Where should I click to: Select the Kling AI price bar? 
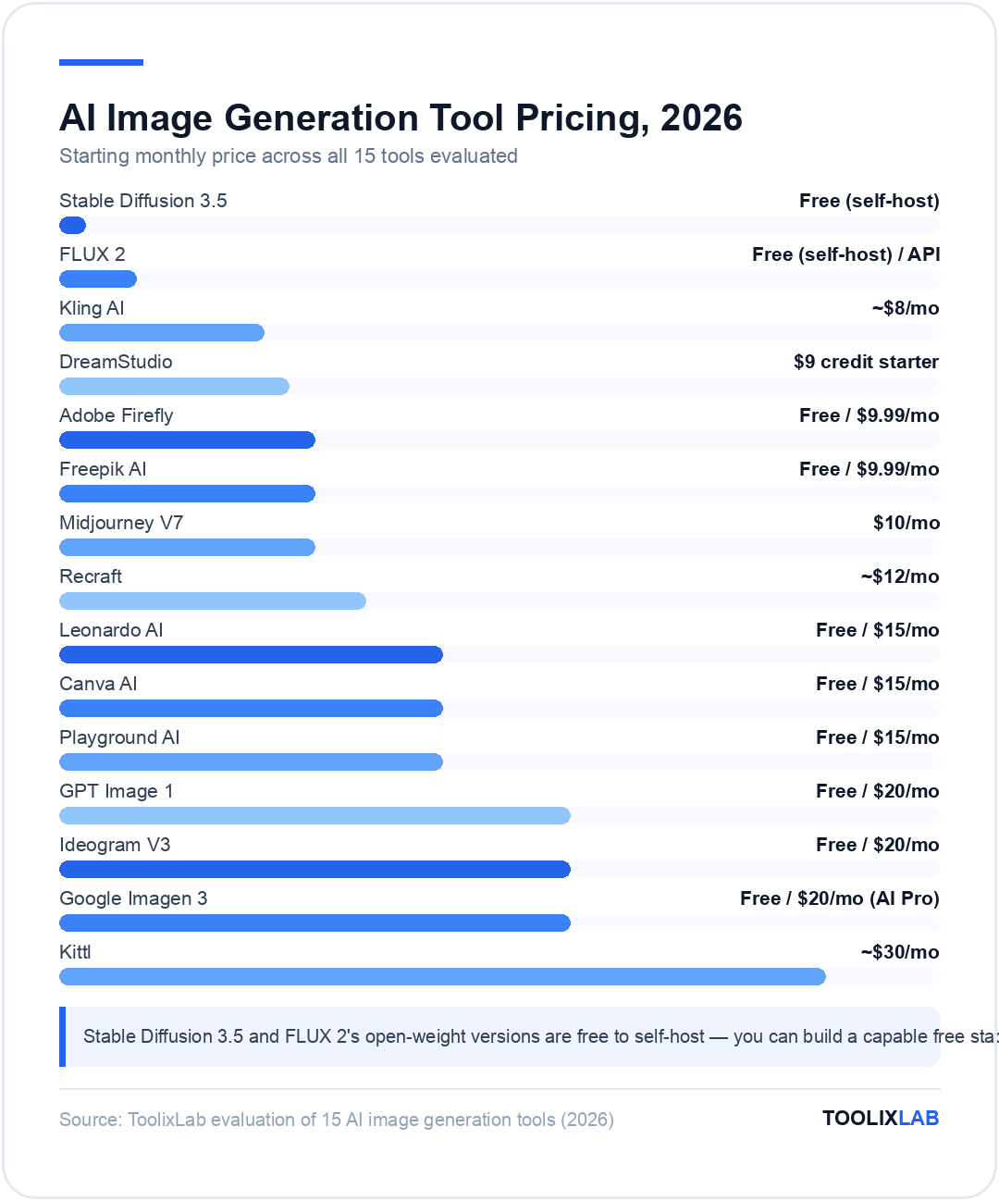162,332
